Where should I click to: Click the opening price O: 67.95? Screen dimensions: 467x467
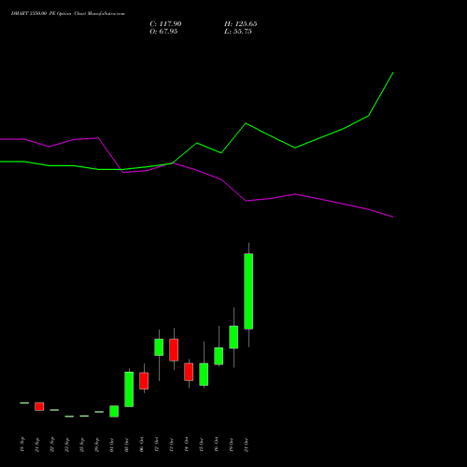(x=163, y=32)
